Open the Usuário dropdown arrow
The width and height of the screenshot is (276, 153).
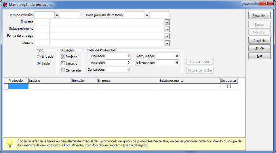[167, 43]
